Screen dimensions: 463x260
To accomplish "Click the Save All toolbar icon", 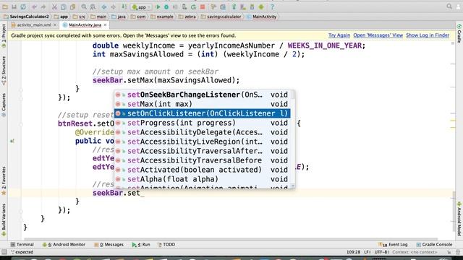I will point(14,6).
